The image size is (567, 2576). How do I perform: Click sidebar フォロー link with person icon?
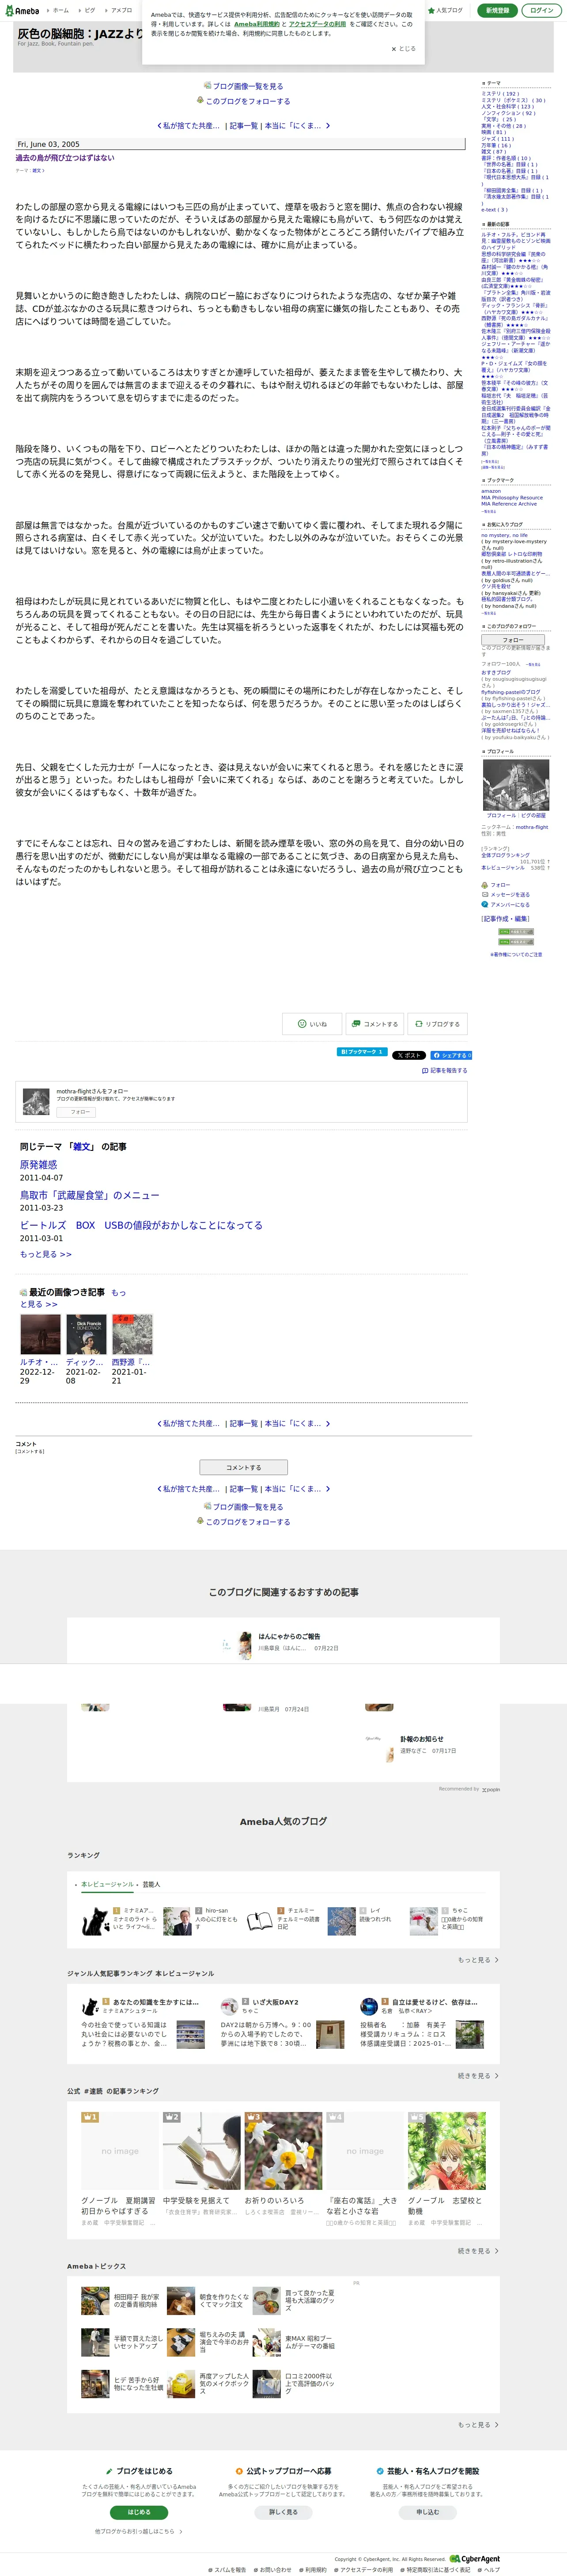point(496,885)
